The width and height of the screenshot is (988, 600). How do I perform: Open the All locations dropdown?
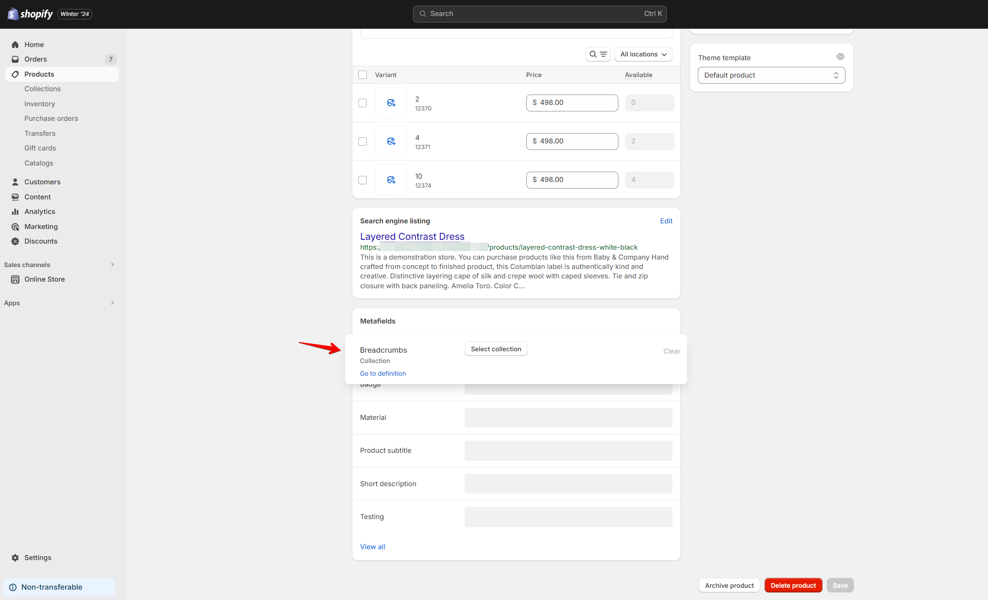pos(643,55)
